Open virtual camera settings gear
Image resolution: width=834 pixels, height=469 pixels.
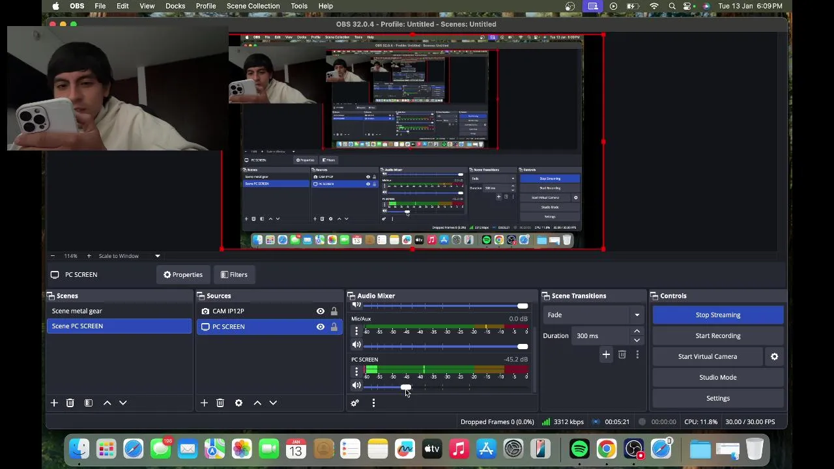point(775,356)
